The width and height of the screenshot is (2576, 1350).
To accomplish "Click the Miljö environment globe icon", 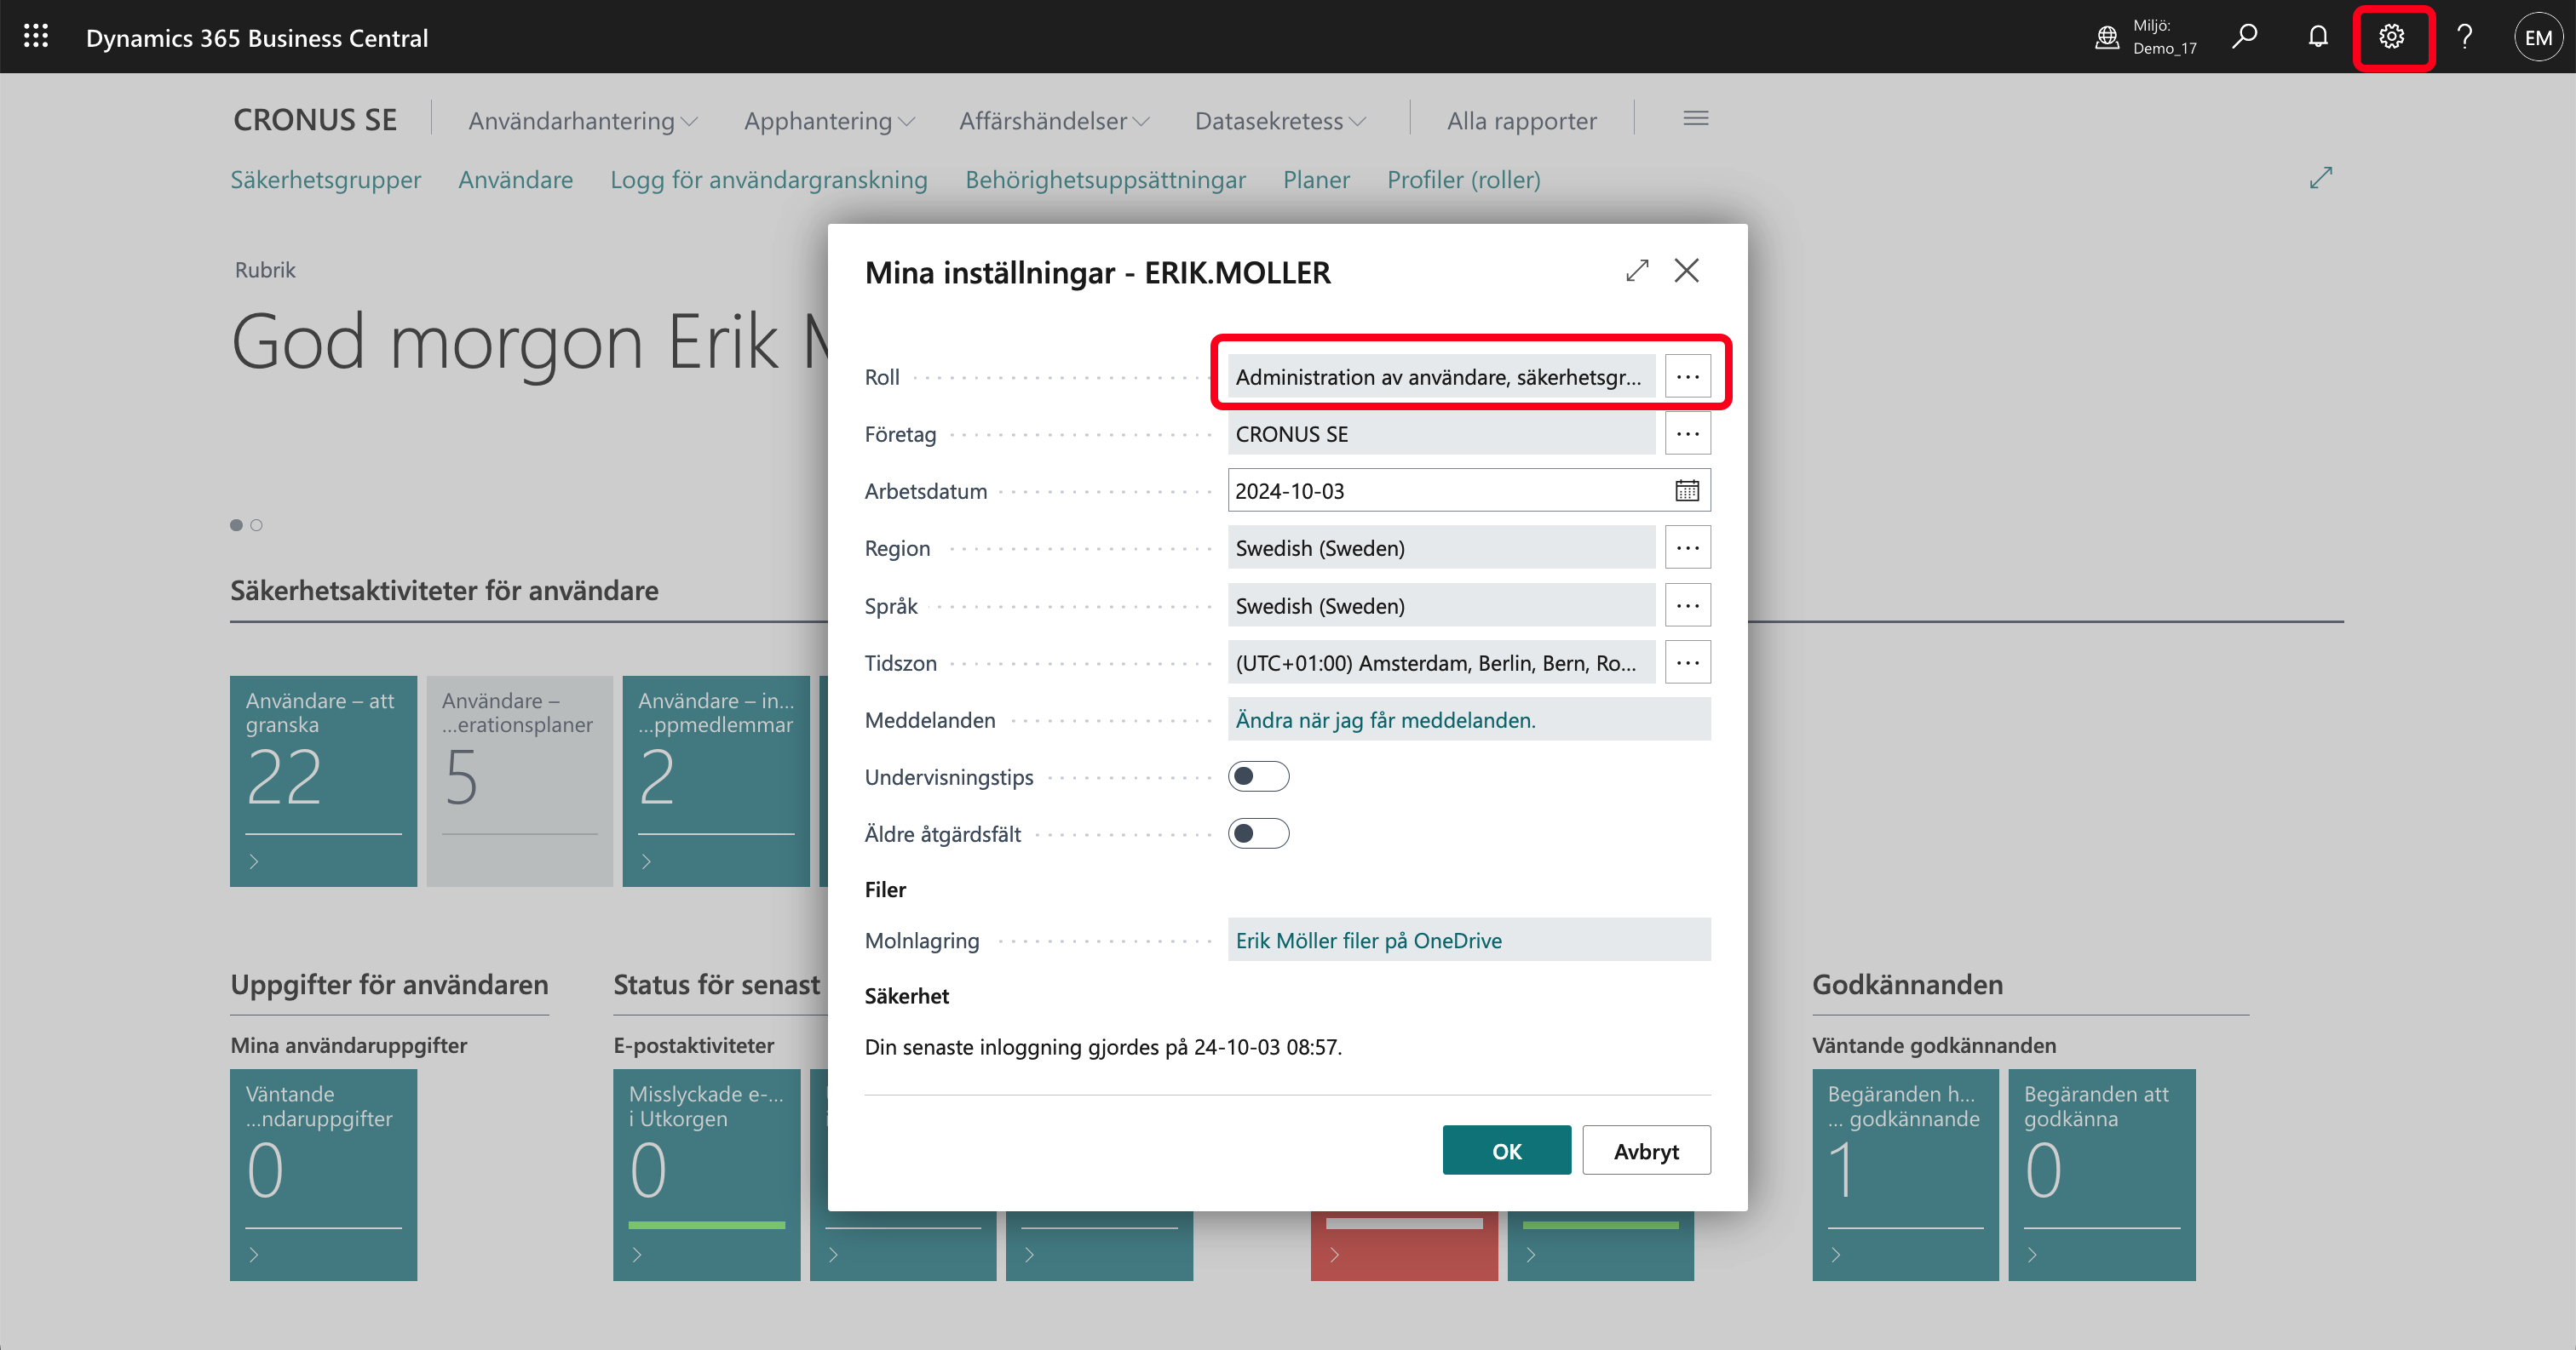I will pyautogui.click(x=2107, y=37).
